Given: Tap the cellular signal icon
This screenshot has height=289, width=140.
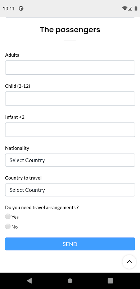Looking at the screenshot, I should (130, 8).
